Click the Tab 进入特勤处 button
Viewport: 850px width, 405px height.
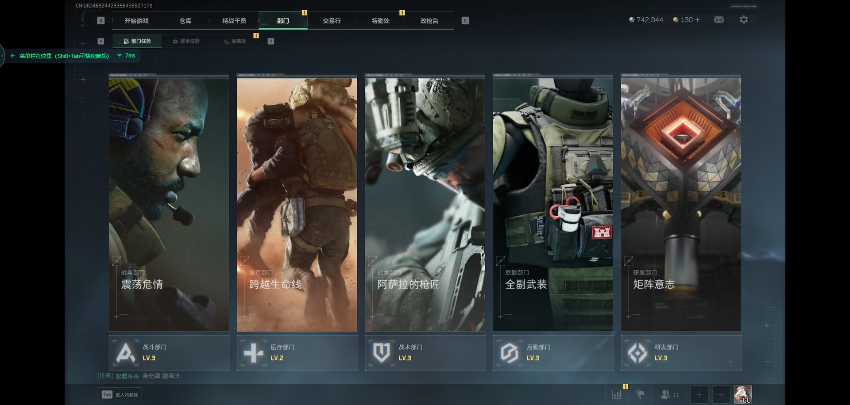click(x=120, y=394)
